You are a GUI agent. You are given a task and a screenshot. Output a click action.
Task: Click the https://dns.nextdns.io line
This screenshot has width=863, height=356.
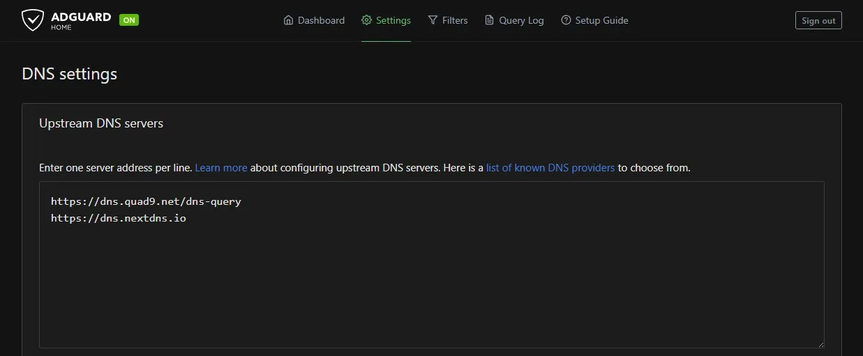pyautogui.click(x=119, y=218)
